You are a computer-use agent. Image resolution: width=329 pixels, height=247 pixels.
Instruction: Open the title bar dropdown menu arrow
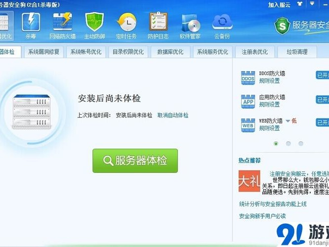(312, 4)
